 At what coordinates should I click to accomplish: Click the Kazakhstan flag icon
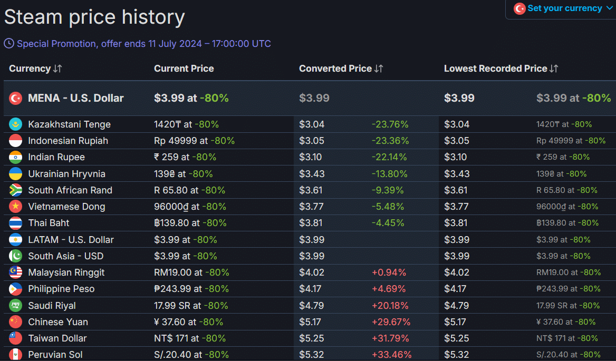[16, 124]
